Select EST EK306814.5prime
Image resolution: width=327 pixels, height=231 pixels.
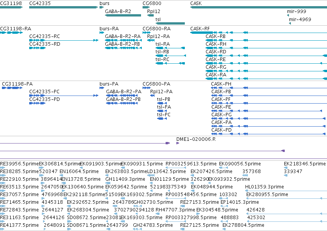[x=60, y=164]
